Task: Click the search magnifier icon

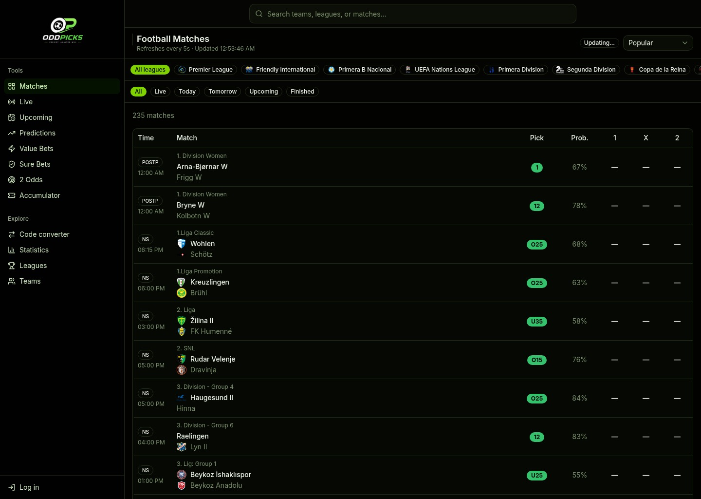Action: (259, 14)
